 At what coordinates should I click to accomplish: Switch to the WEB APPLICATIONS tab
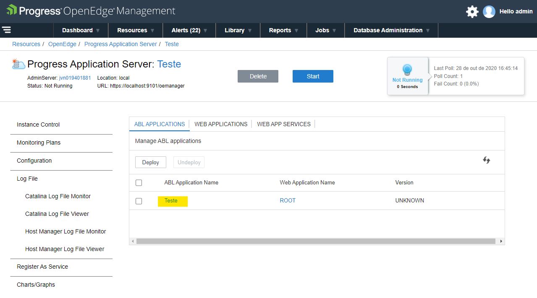(221, 124)
